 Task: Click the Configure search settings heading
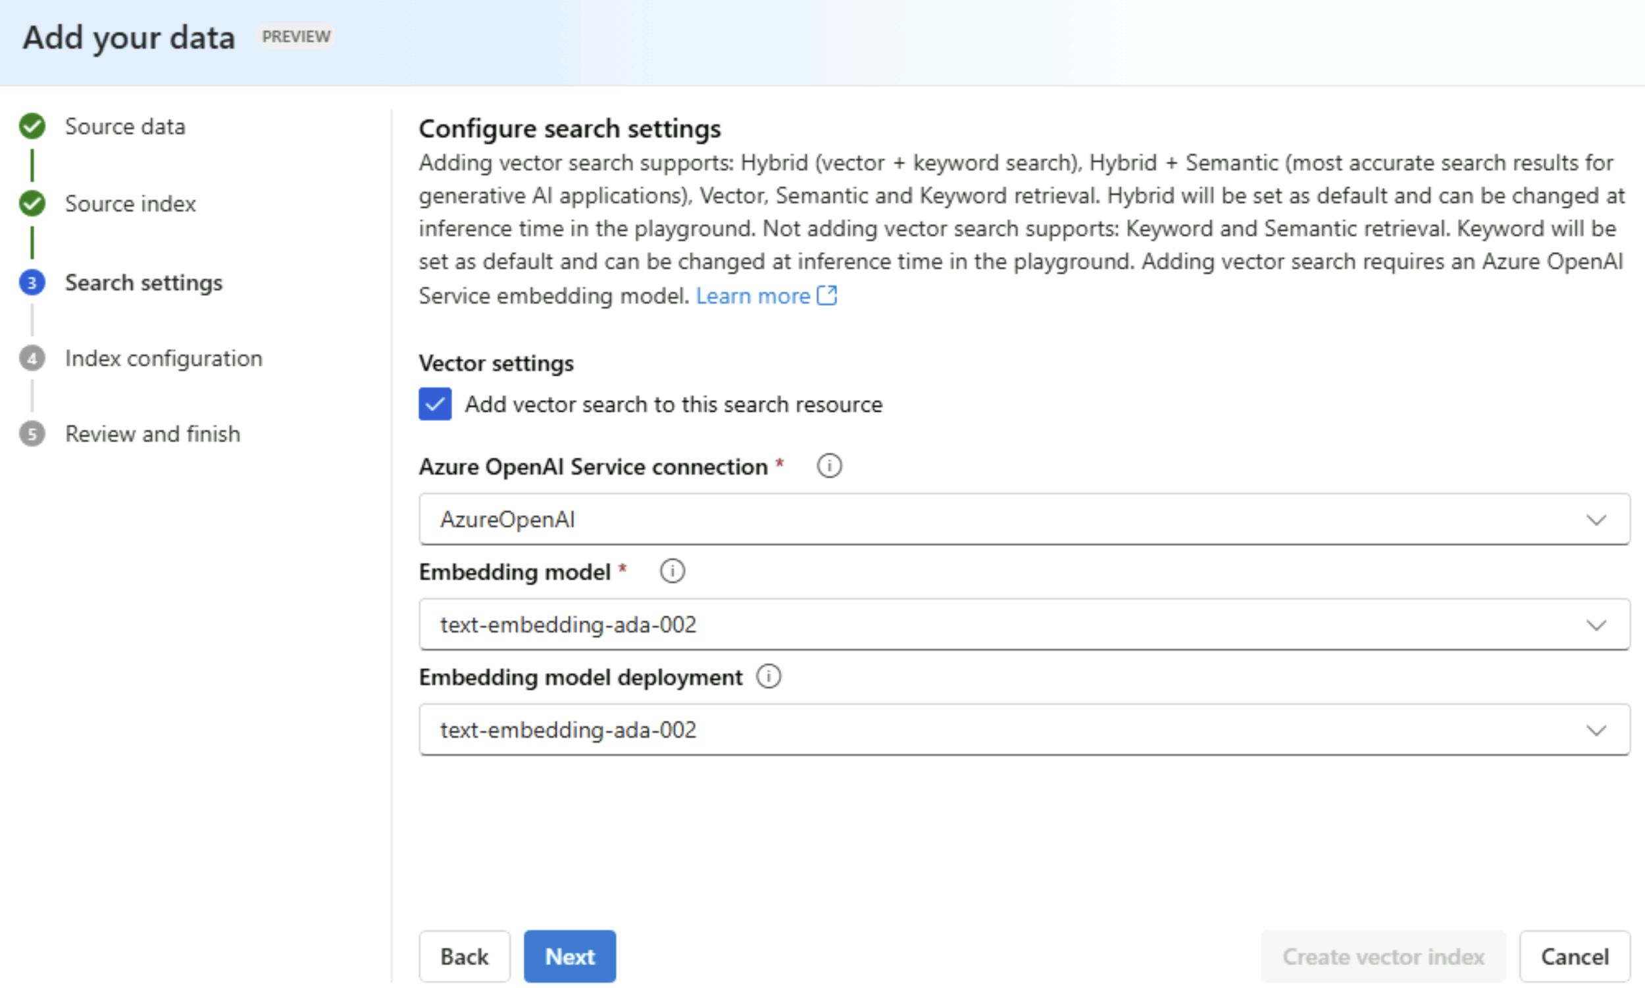(x=569, y=128)
